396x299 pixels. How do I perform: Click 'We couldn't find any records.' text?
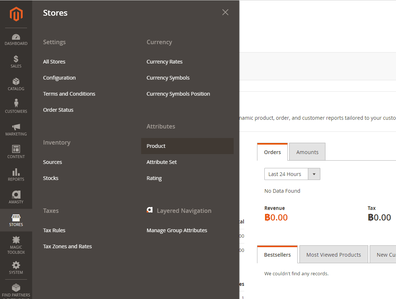[x=296, y=273]
